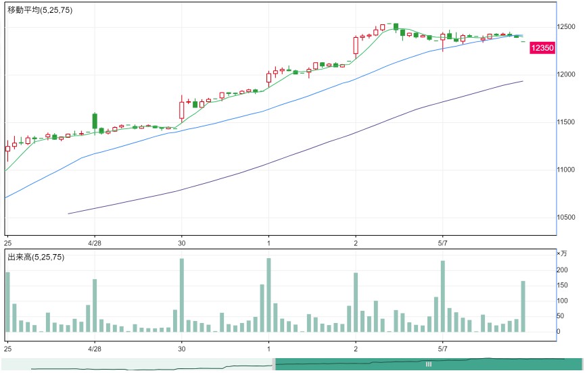Click the large green candle at 4/28
Screen dimensions: 587x373
pos(95,121)
